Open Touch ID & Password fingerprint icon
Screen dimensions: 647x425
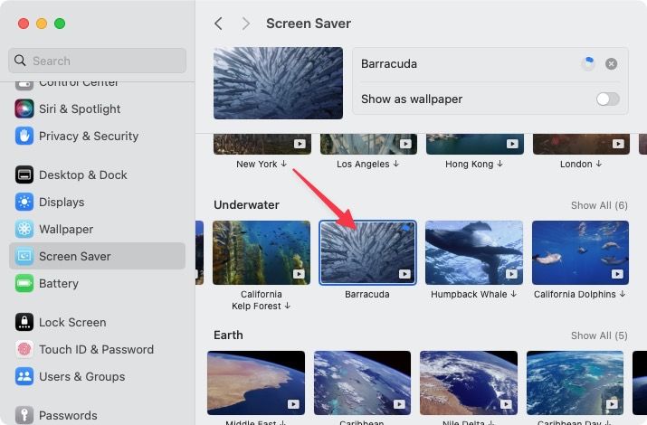[24, 349]
